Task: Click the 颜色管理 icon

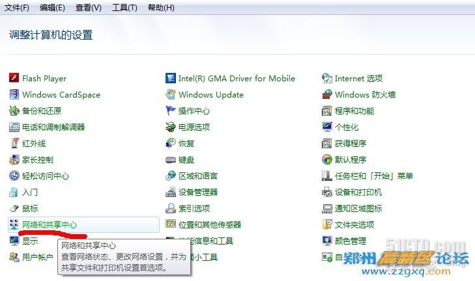Action: 327,241
